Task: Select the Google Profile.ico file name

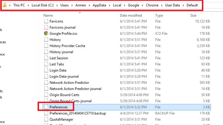Action: coord(63,33)
